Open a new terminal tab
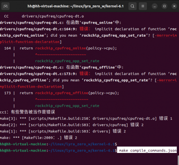The height and width of the screenshot is (165, 179). click(5, 6)
